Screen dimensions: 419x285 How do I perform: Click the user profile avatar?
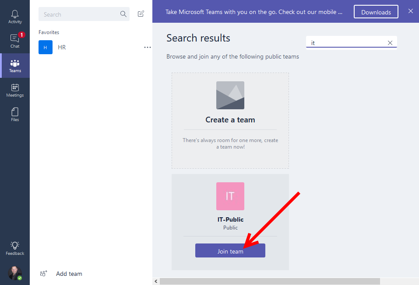(x=15, y=273)
